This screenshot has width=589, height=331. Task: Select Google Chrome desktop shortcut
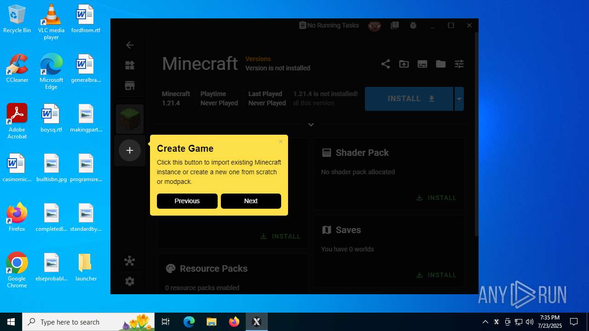tap(17, 270)
